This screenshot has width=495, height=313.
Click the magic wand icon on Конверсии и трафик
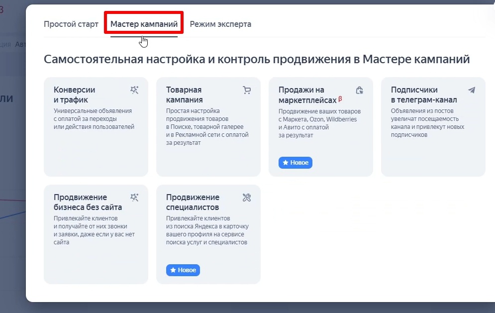point(134,90)
